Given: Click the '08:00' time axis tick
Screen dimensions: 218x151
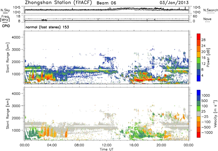Looking at the screenshot, I should click(x=79, y=145).
